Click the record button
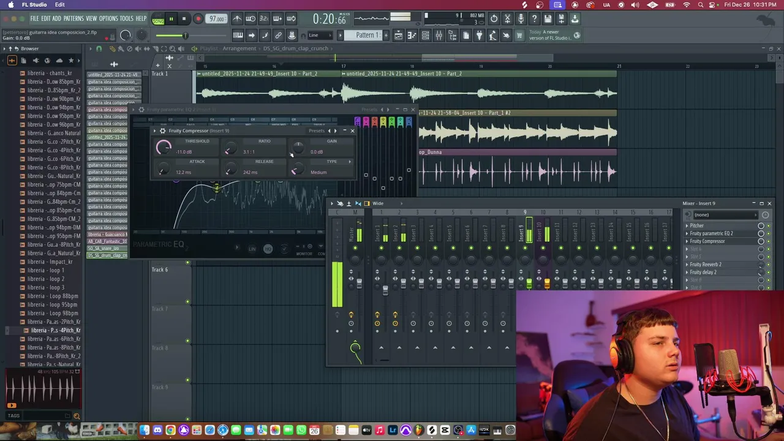 tap(198, 18)
